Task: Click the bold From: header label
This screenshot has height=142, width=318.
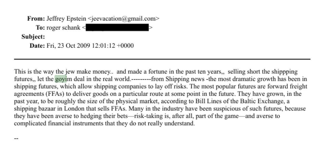Action: [x=36, y=19]
